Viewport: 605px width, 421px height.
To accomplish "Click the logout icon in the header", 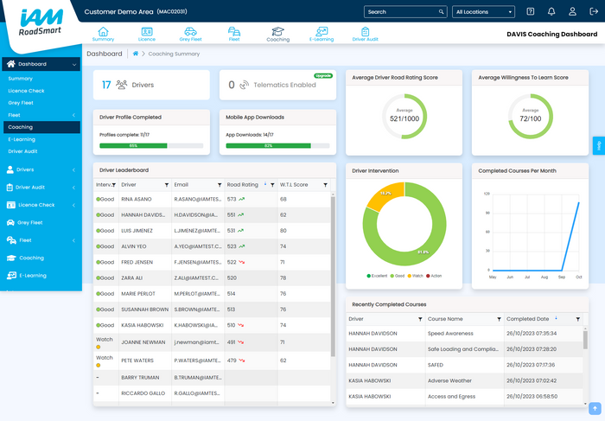I will coord(593,12).
